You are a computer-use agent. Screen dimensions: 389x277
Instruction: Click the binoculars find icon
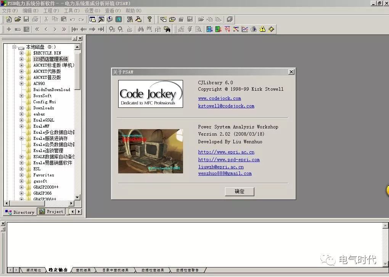pyautogui.click(x=141, y=29)
